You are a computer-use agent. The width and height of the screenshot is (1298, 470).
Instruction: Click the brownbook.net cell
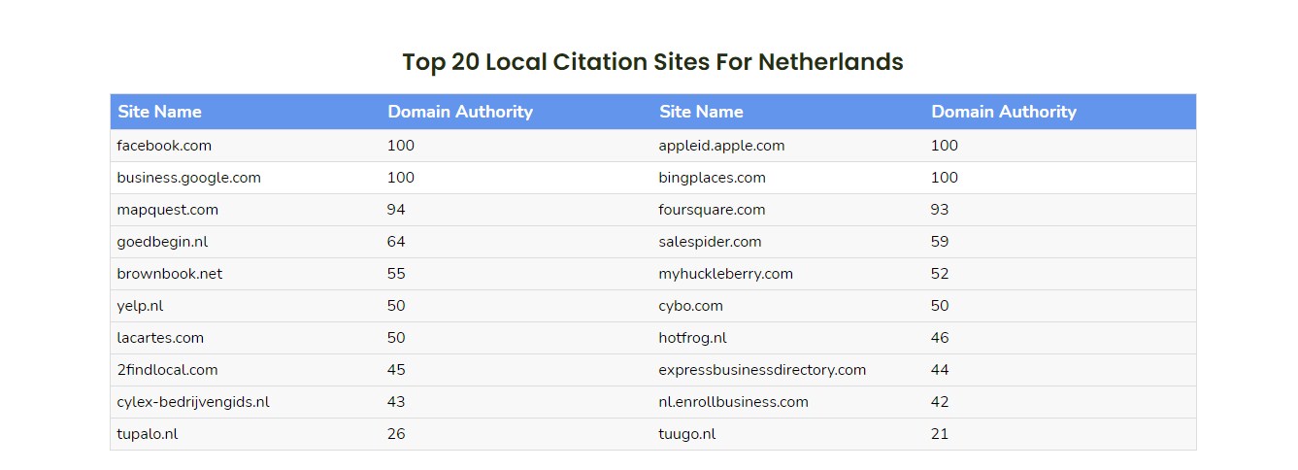coord(169,274)
